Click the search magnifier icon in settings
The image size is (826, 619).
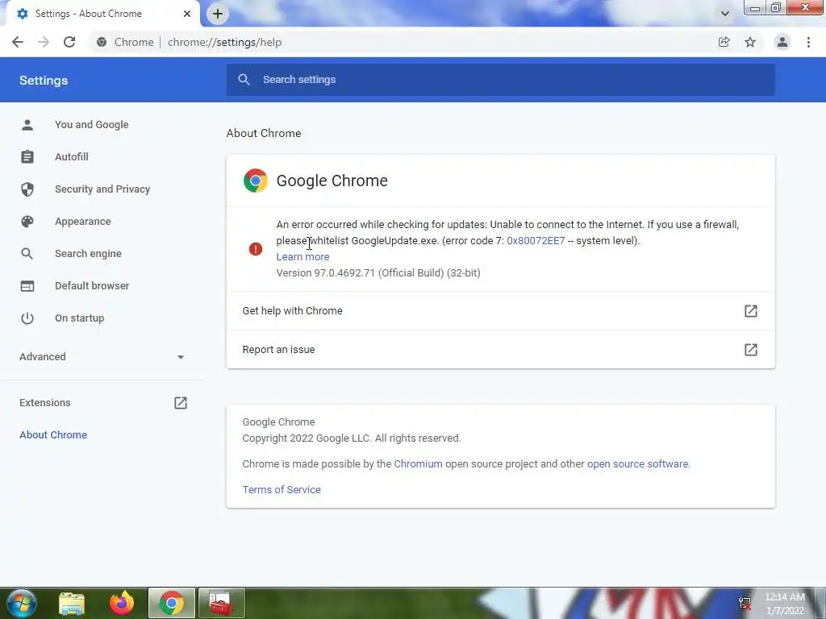click(244, 80)
